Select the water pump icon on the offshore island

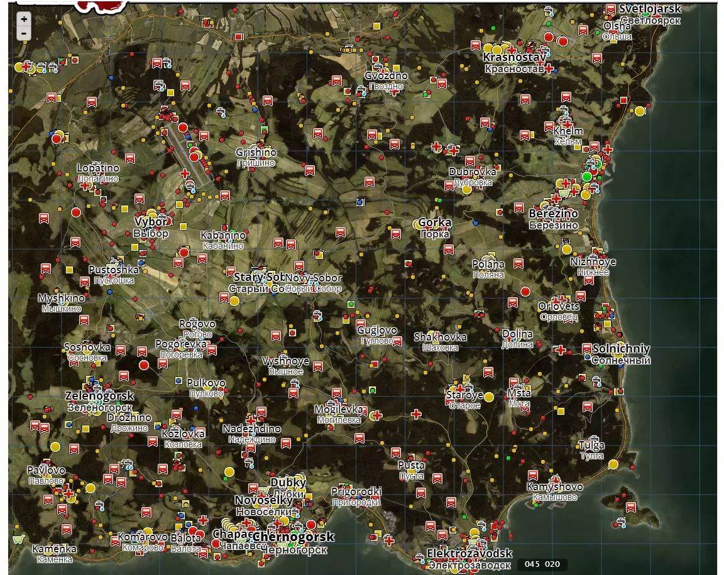click(x=621, y=523)
